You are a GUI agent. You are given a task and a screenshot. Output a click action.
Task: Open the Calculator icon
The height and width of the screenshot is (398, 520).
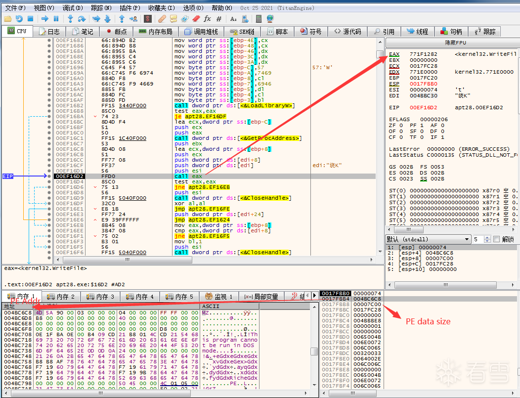click(x=259, y=19)
